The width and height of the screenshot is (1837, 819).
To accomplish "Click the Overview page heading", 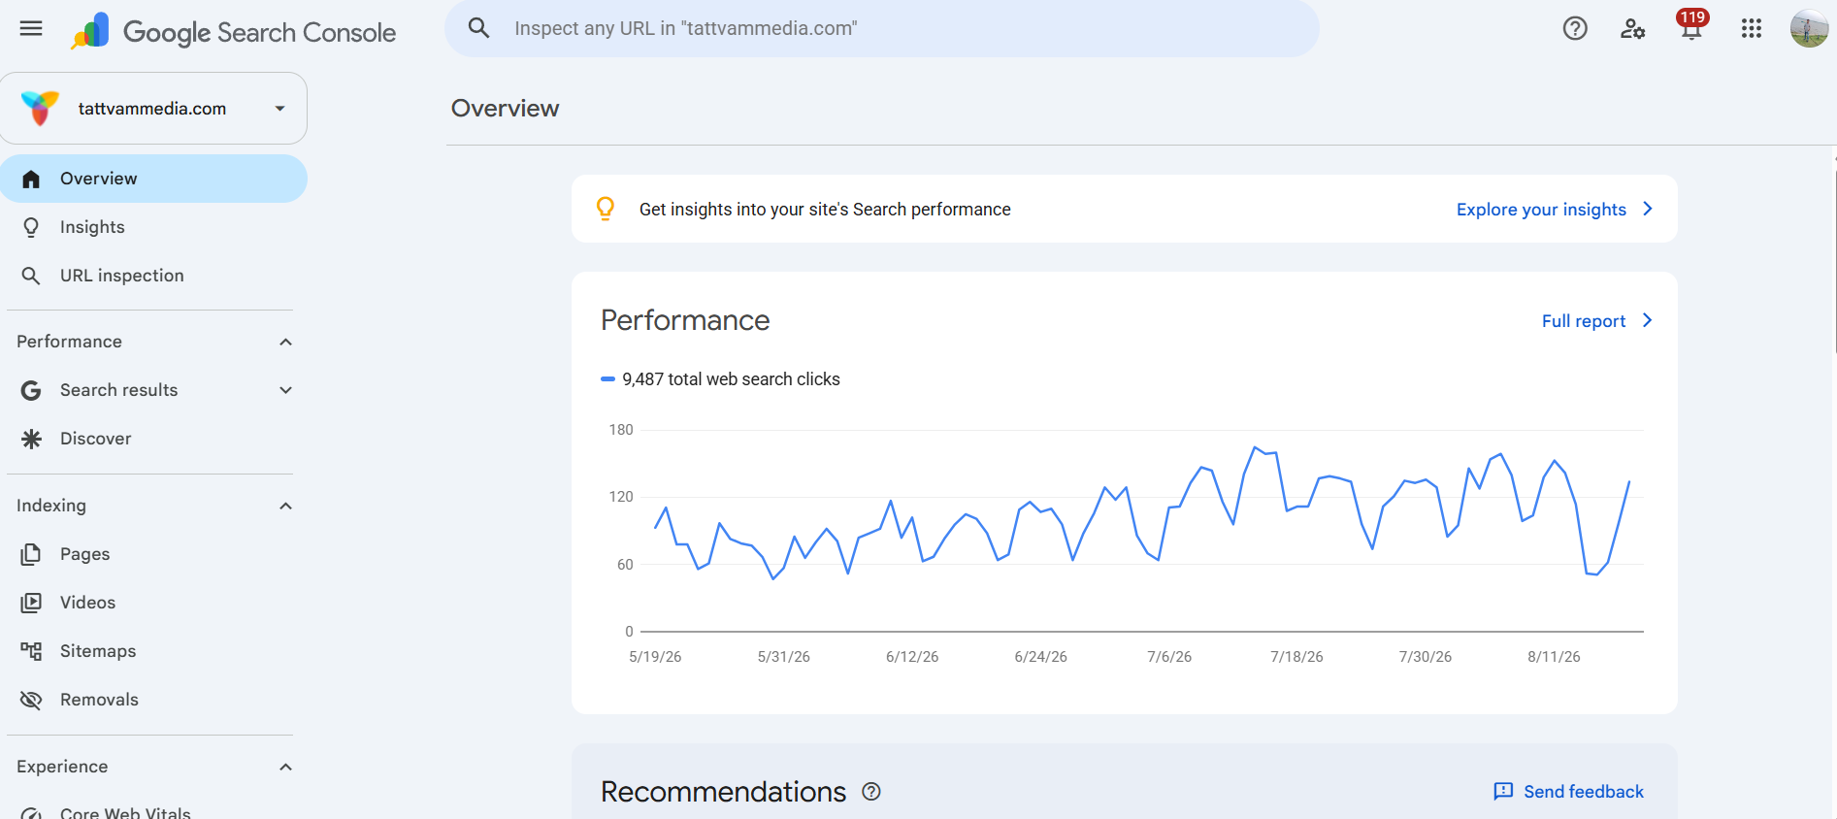I will pos(505,109).
